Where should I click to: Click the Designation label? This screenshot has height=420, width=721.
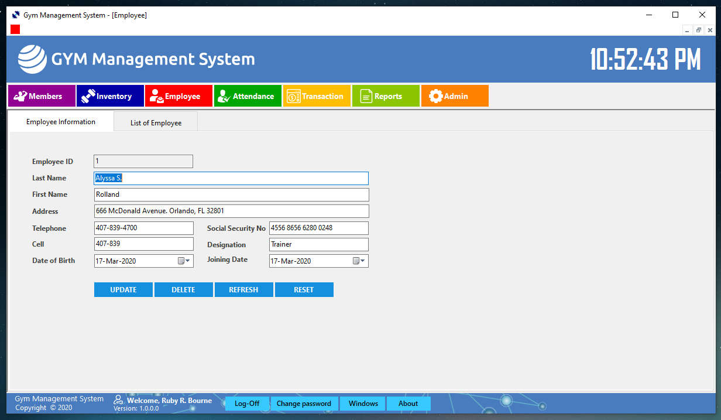pyautogui.click(x=226, y=245)
